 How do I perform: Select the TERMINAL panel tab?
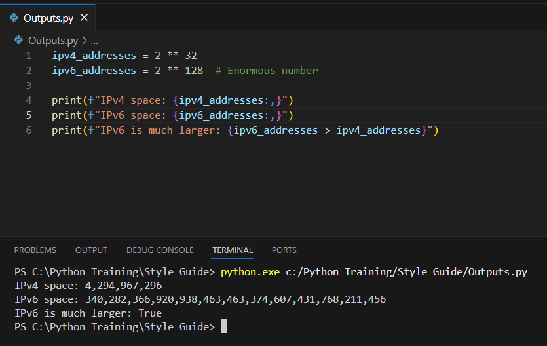tap(233, 250)
